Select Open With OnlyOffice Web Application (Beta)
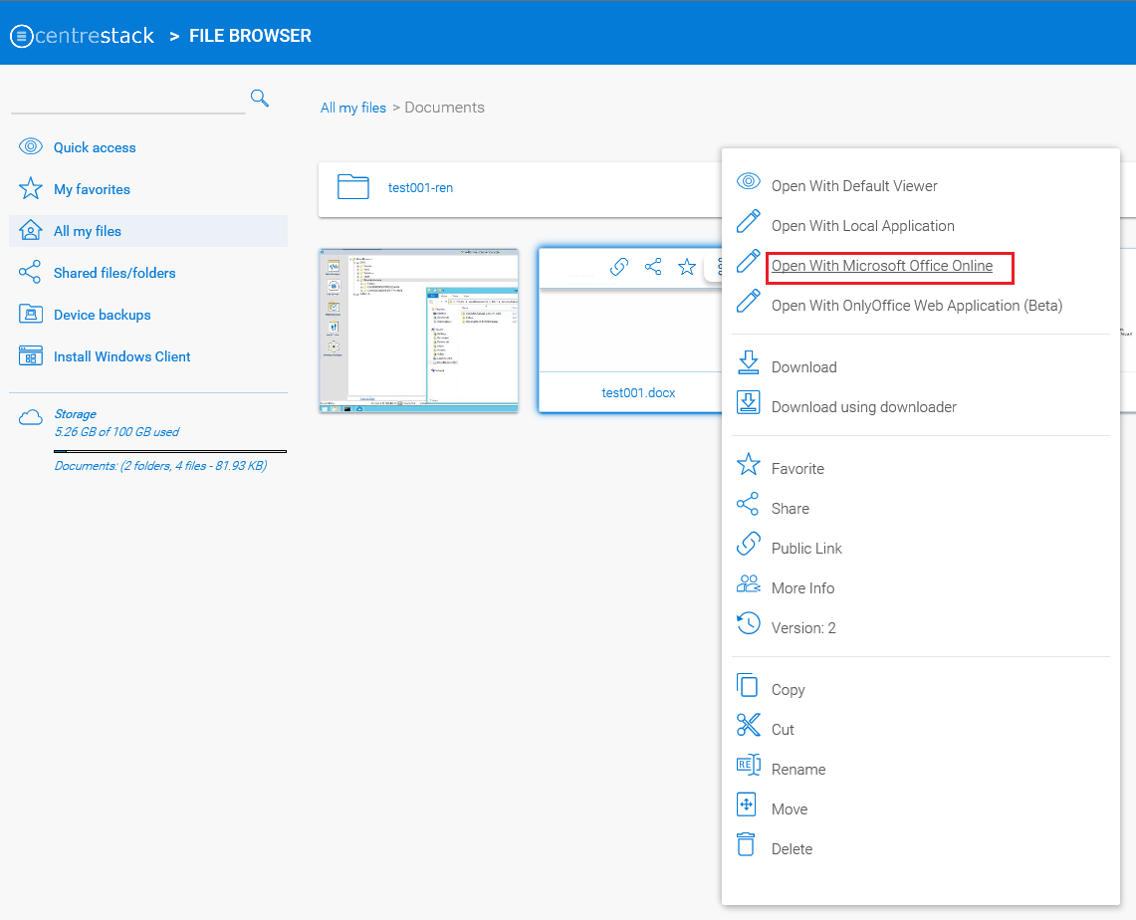1136x920 pixels. [x=917, y=306]
